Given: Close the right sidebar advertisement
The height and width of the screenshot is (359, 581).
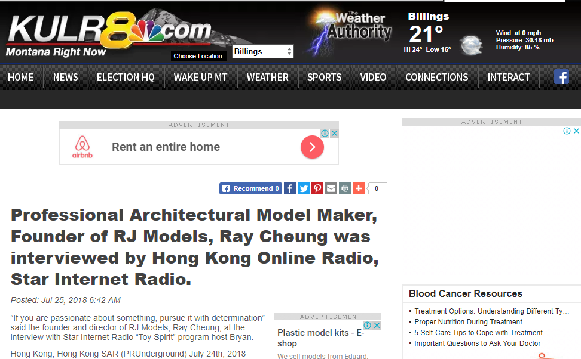Looking at the screenshot, I should click(577, 131).
